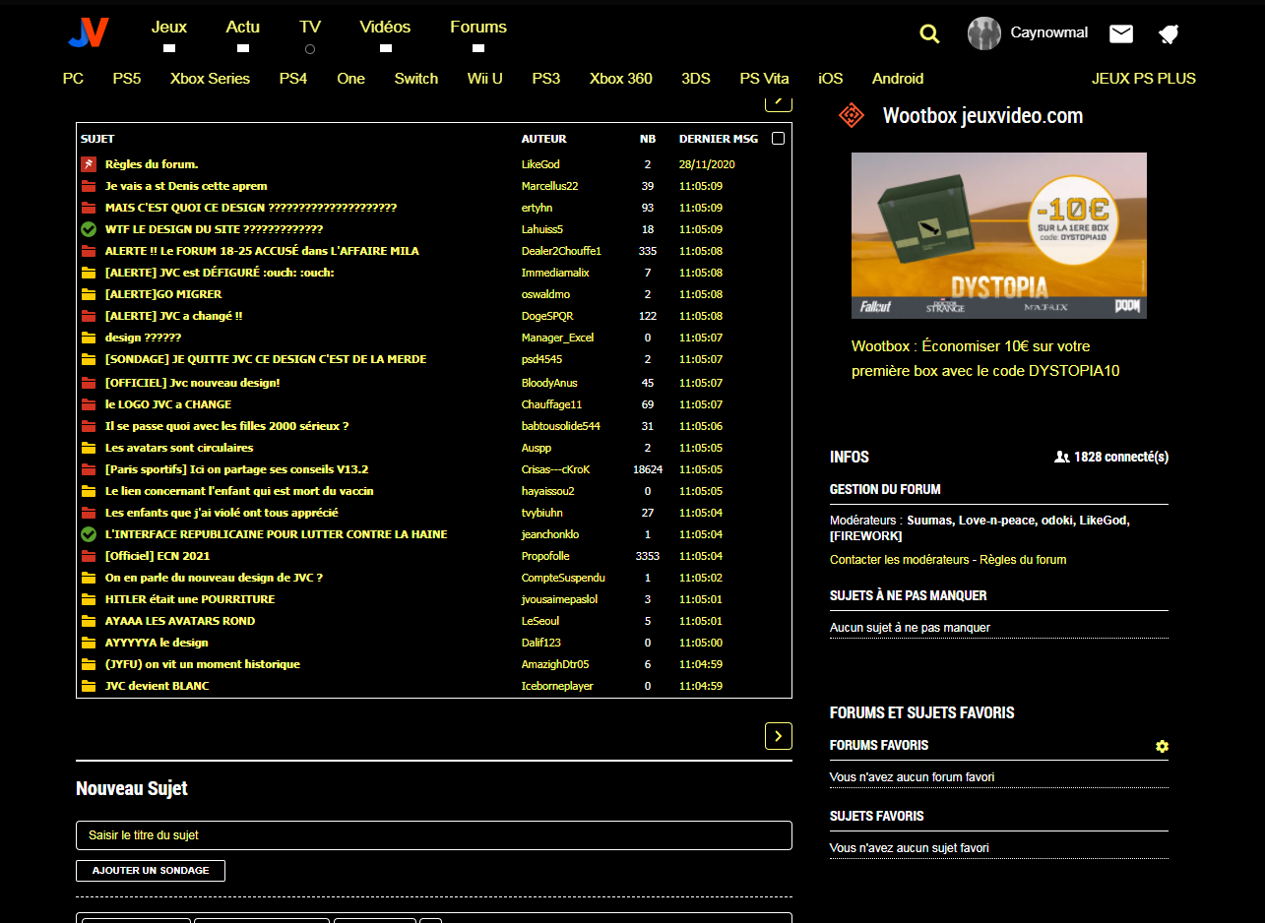1265x923 pixels.
Task: Click pinned icon beside 'Règles du forum.'
Action: (89, 164)
